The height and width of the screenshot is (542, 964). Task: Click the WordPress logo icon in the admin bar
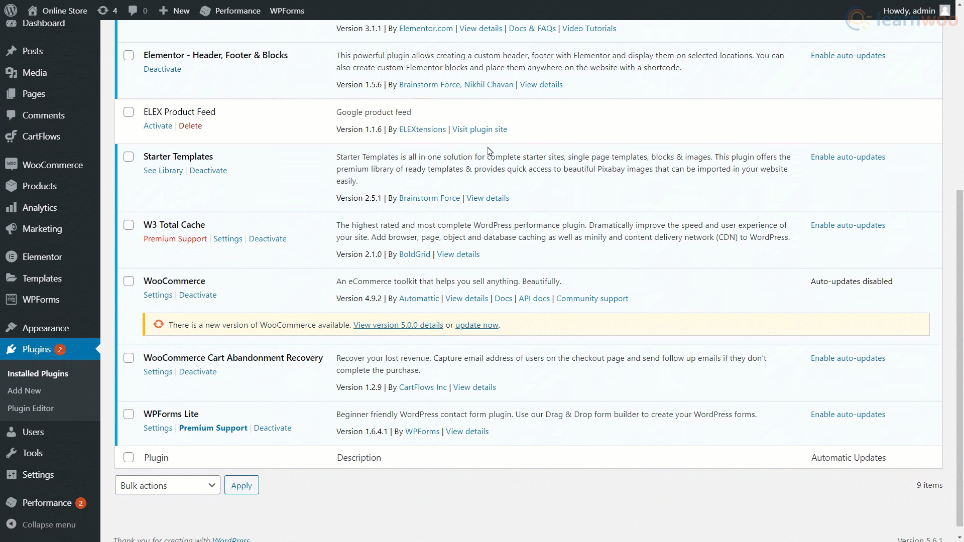(11, 11)
